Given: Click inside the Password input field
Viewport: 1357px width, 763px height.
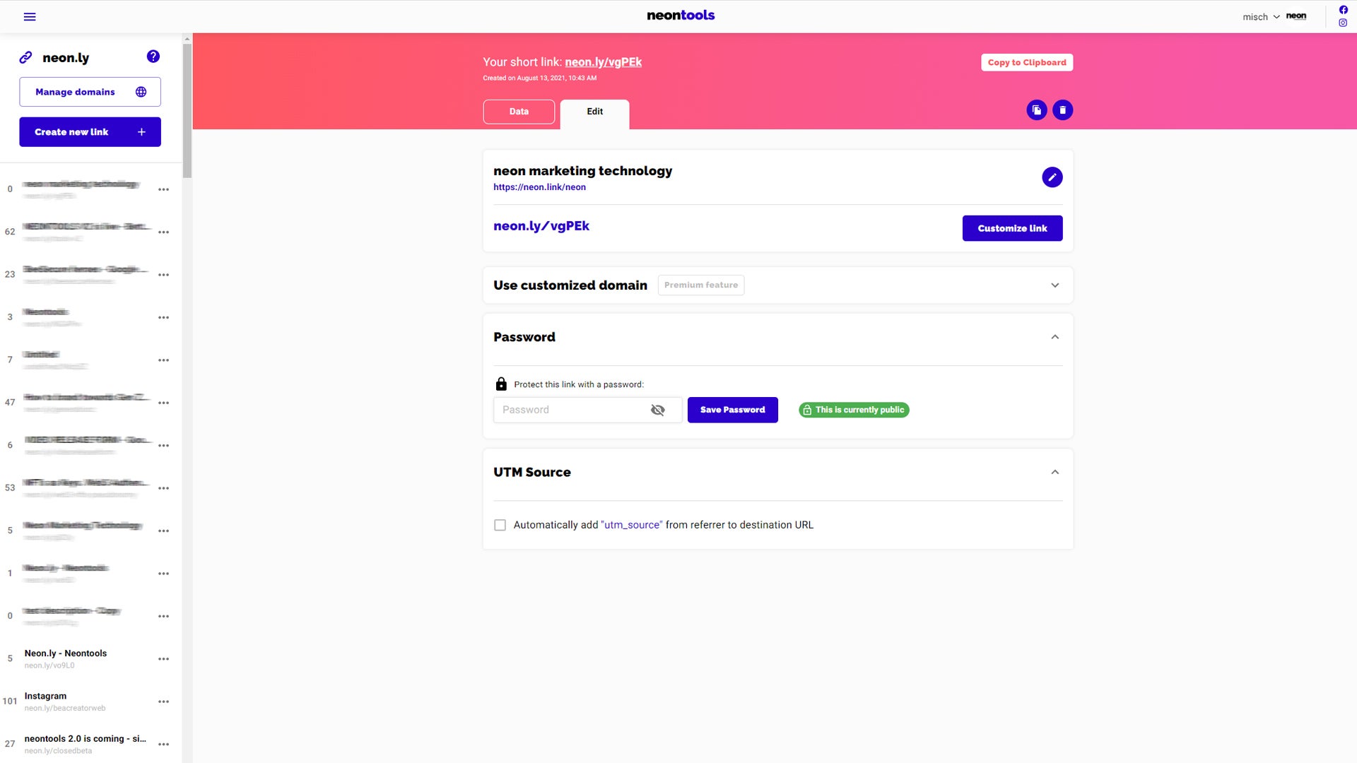Looking at the screenshot, I should point(572,410).
